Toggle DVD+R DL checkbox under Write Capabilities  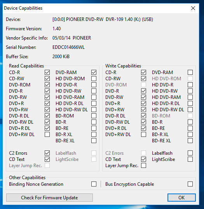pyautogui.click(x=143, y=128)
